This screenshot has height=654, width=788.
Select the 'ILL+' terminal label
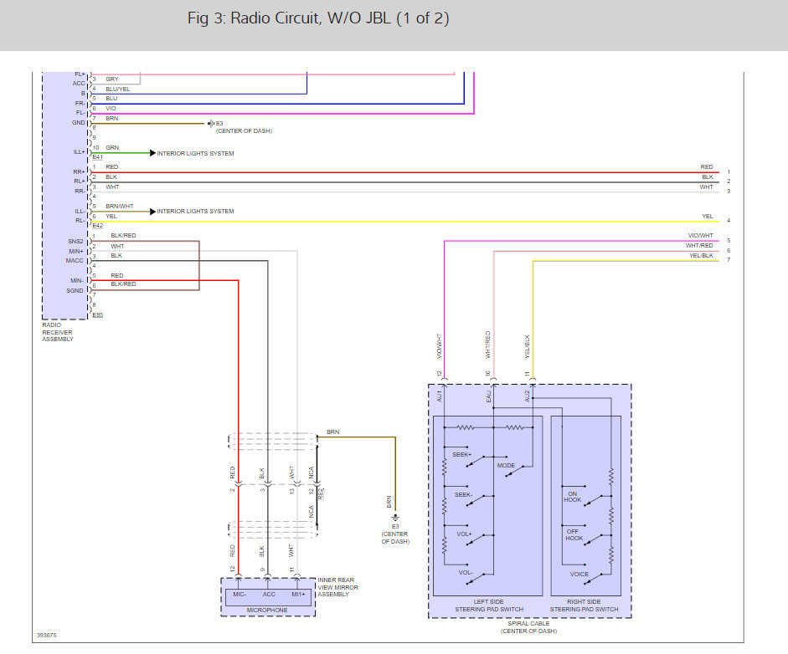[79, 152]
